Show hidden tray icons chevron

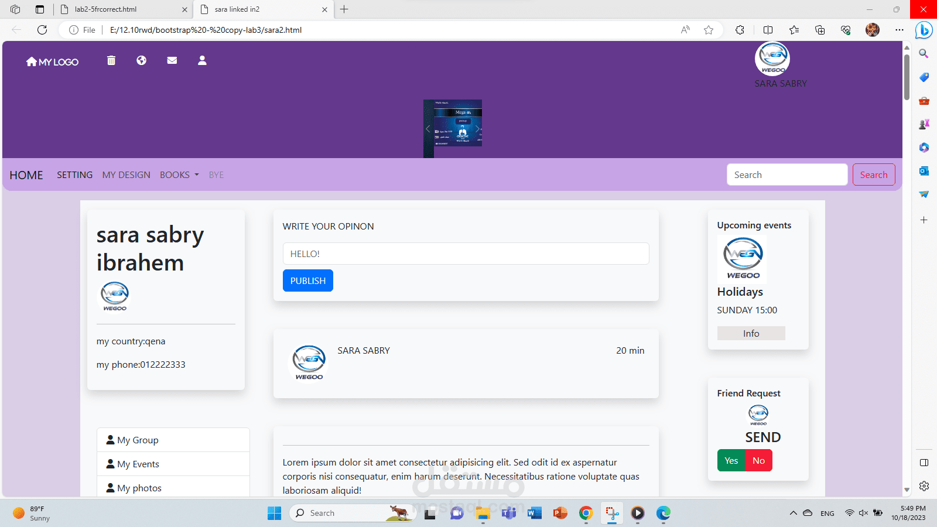(794, 513)
